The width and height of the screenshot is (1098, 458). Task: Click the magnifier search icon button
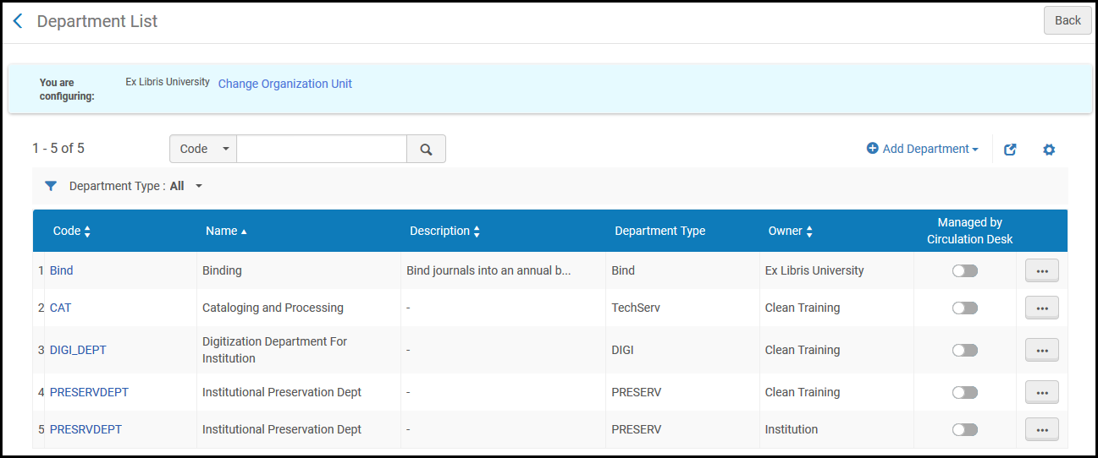pyautogui.click(x=426, y=149)
